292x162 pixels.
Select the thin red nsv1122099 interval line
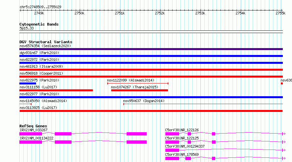138,83
